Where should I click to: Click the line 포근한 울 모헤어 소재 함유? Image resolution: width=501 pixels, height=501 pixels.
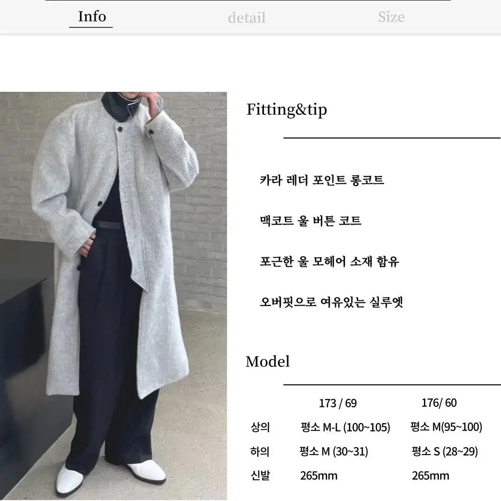pyautogui.click(x=329, y=261)
